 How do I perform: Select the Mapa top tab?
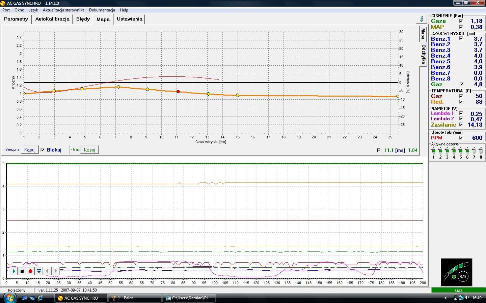coord(103,19)
